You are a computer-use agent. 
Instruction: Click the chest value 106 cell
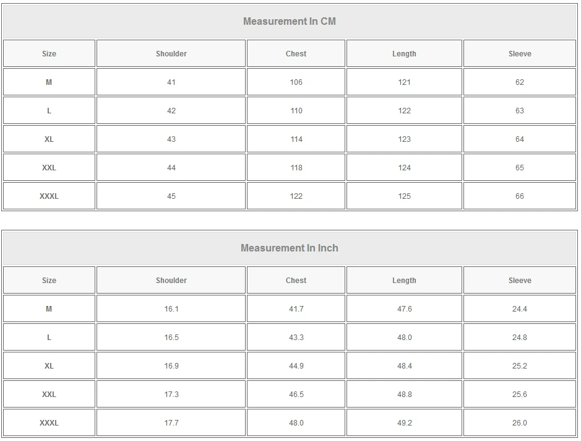pyautogui.click(x=296, y=82)
